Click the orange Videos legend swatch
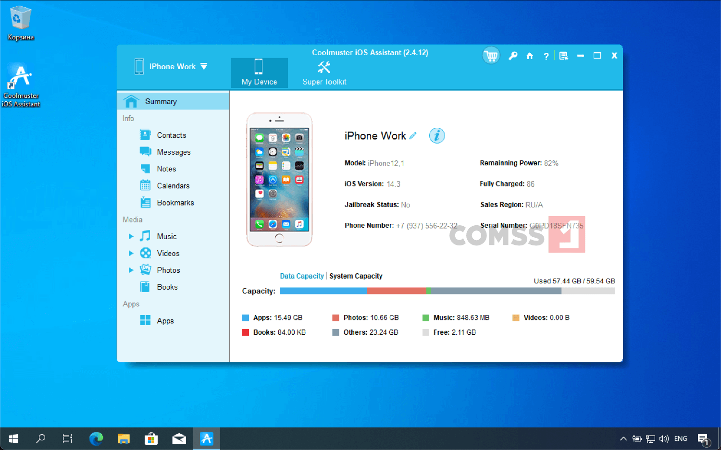Screen dimensions: 721x450 [x=516, y=318]
